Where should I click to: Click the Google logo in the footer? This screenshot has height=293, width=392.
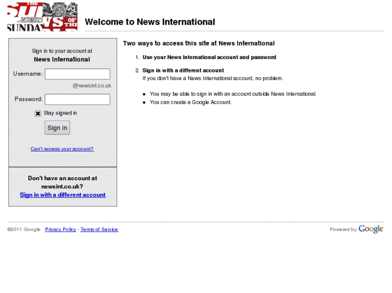coord(371,229)
